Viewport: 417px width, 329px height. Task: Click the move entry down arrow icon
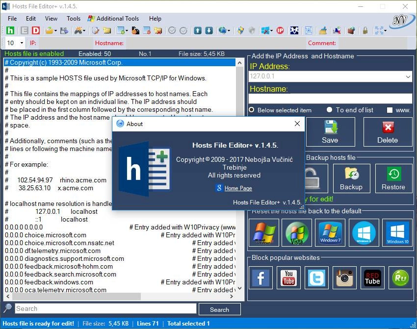coord(209,30)
